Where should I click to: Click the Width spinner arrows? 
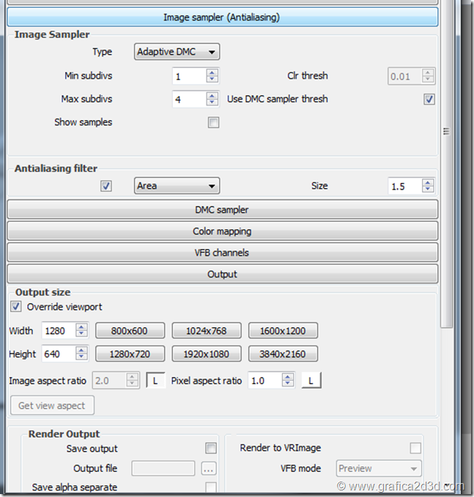coord(81,331)
